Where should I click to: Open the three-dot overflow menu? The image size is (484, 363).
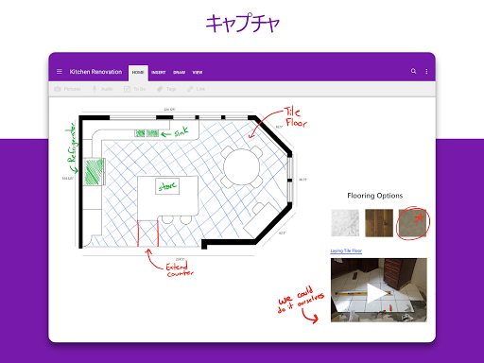coord(426,72)
